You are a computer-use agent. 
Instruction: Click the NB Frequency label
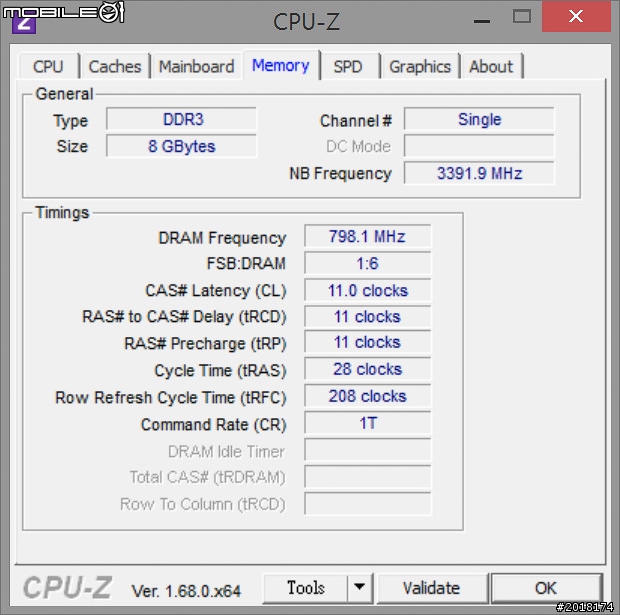click(x=340, y=174)
